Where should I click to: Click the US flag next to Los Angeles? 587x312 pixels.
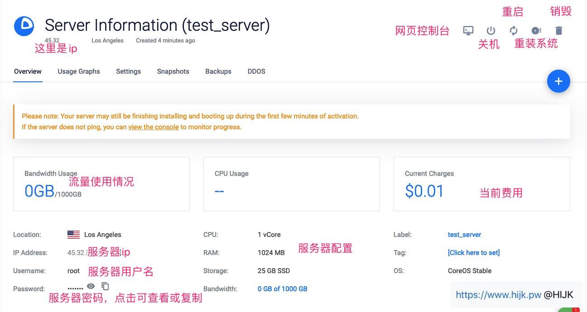(x=73, y=234)
